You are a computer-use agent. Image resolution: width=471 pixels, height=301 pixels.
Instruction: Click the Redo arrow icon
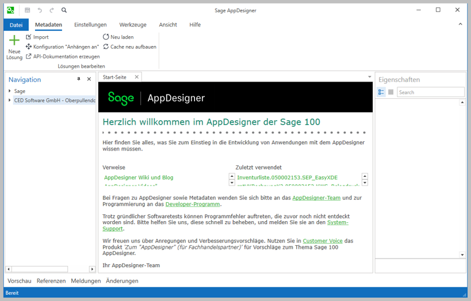[x=52, y=10]
